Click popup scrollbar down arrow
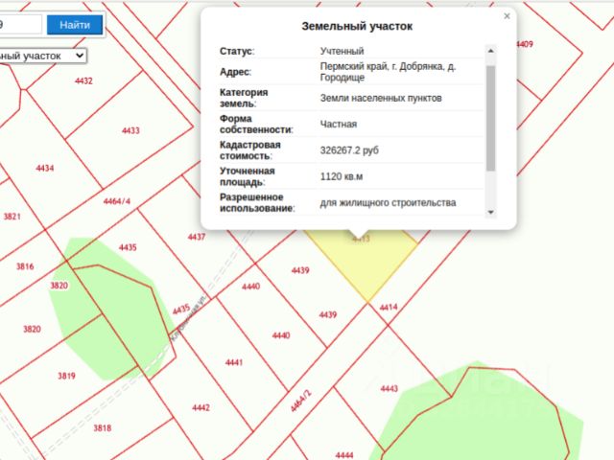Viewport: 614px width, 460px height. [490, 212]
